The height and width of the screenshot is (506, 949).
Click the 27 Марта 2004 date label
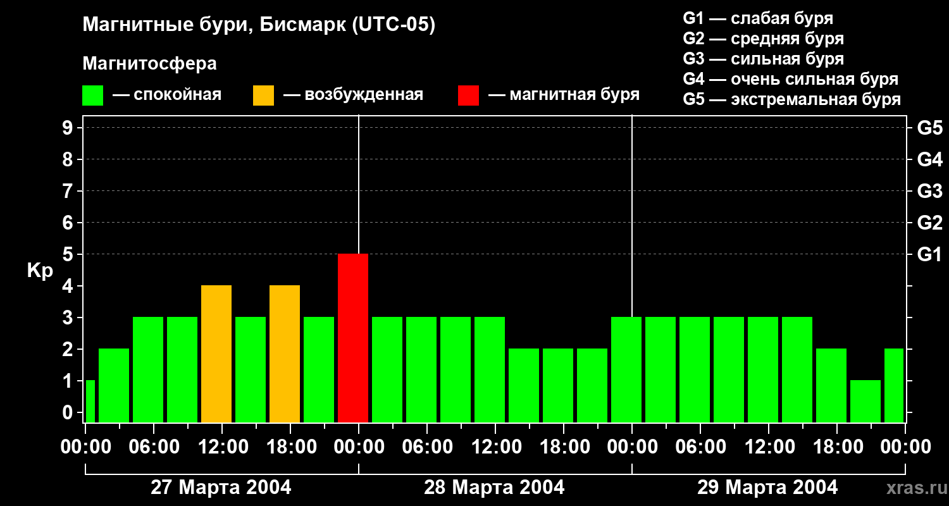pos(221,488)
